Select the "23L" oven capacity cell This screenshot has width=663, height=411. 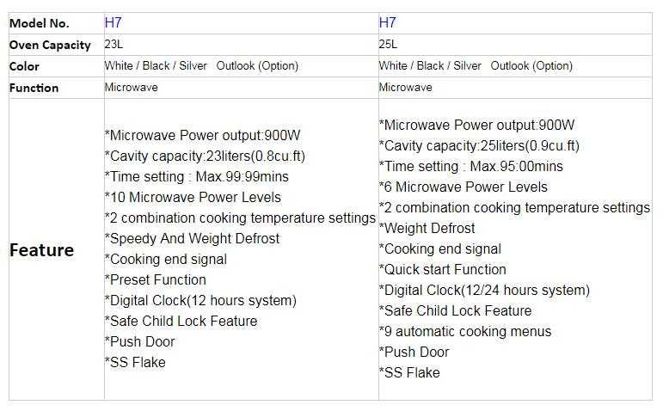(x=114, y=45)
